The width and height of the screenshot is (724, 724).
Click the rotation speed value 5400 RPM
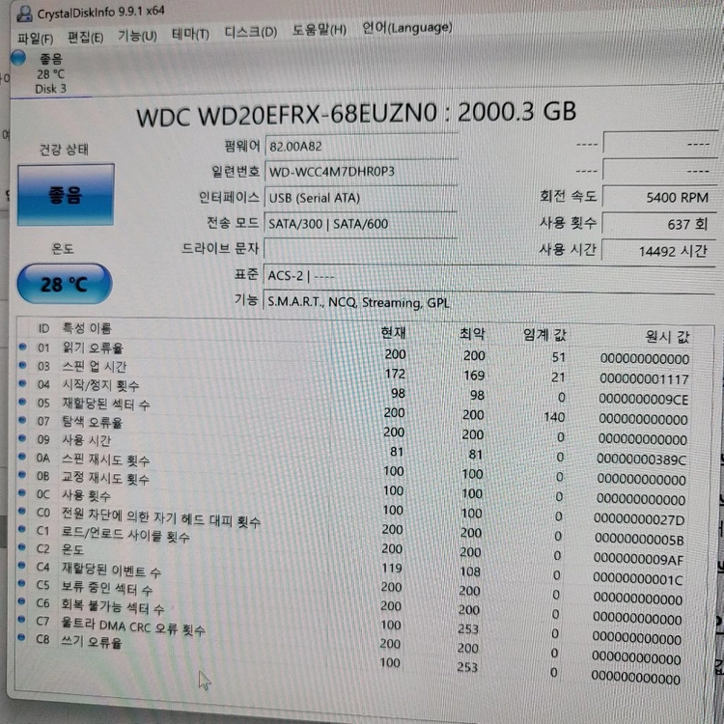(x=660, y=197)
